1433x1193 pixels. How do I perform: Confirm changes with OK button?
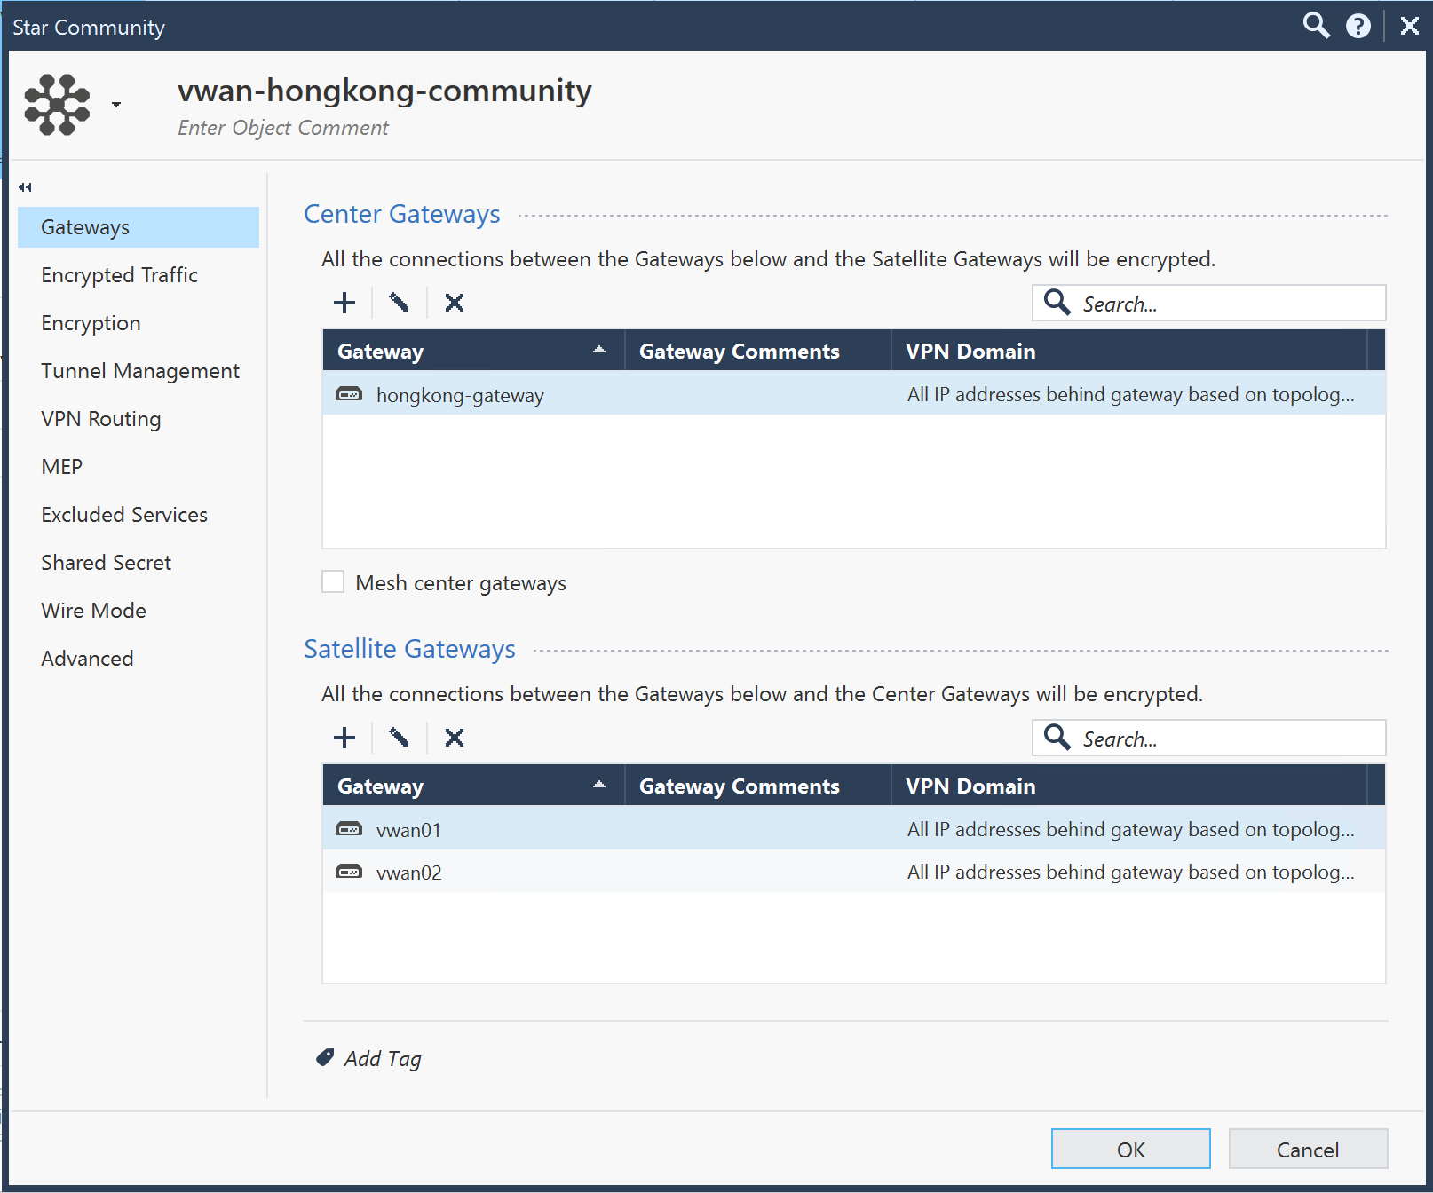[x=1130, y=1150]
